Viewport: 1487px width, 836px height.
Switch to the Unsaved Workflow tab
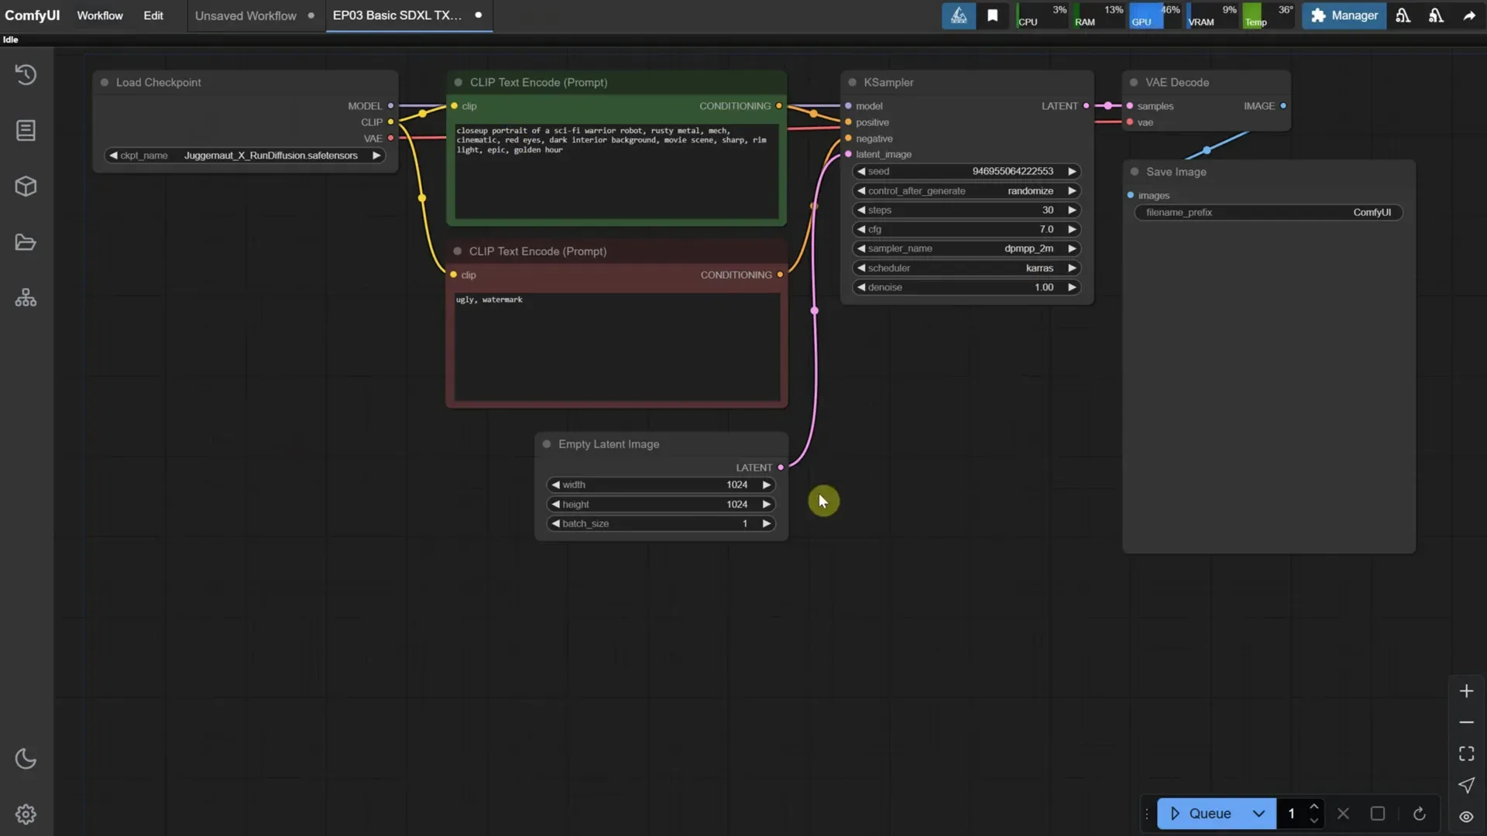click(x=245, y=15)
